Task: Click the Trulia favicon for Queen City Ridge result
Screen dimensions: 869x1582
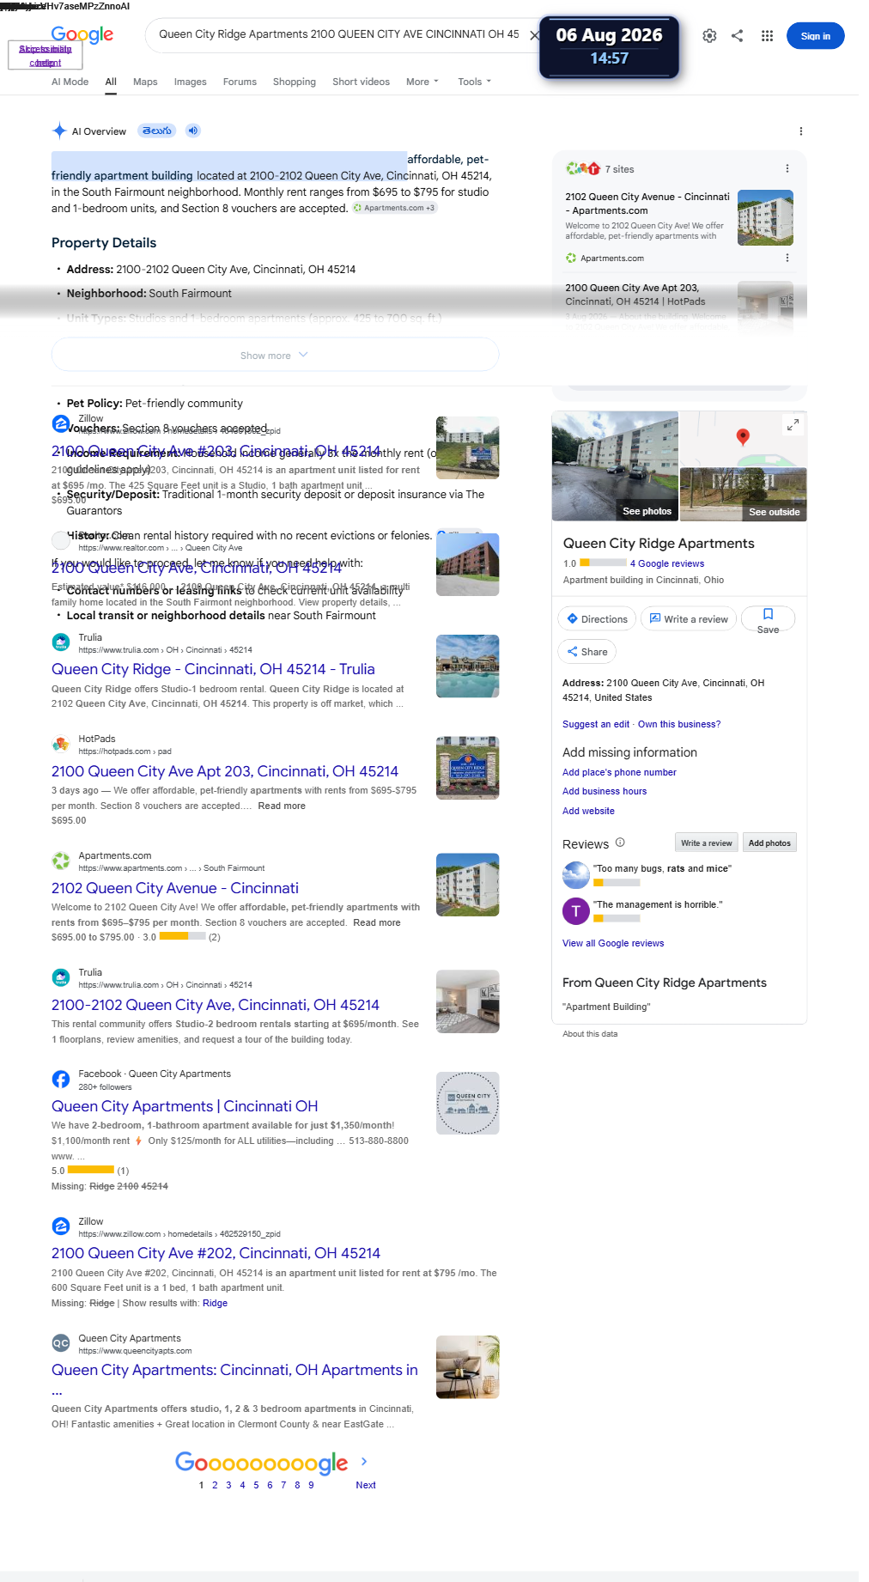Action: coord(61,642)
